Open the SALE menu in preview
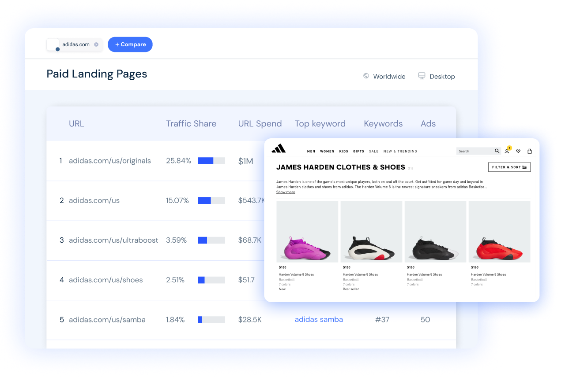This screenshot has width=565, height=377. coord(374,151)
